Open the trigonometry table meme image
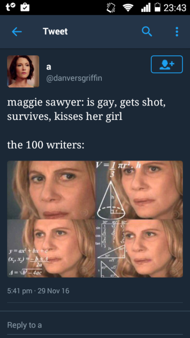Image resolution: width=190 pixels, height=338 pixels. (140, 248)
